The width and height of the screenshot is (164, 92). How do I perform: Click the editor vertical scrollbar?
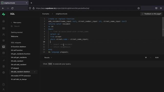pos(163,27)
